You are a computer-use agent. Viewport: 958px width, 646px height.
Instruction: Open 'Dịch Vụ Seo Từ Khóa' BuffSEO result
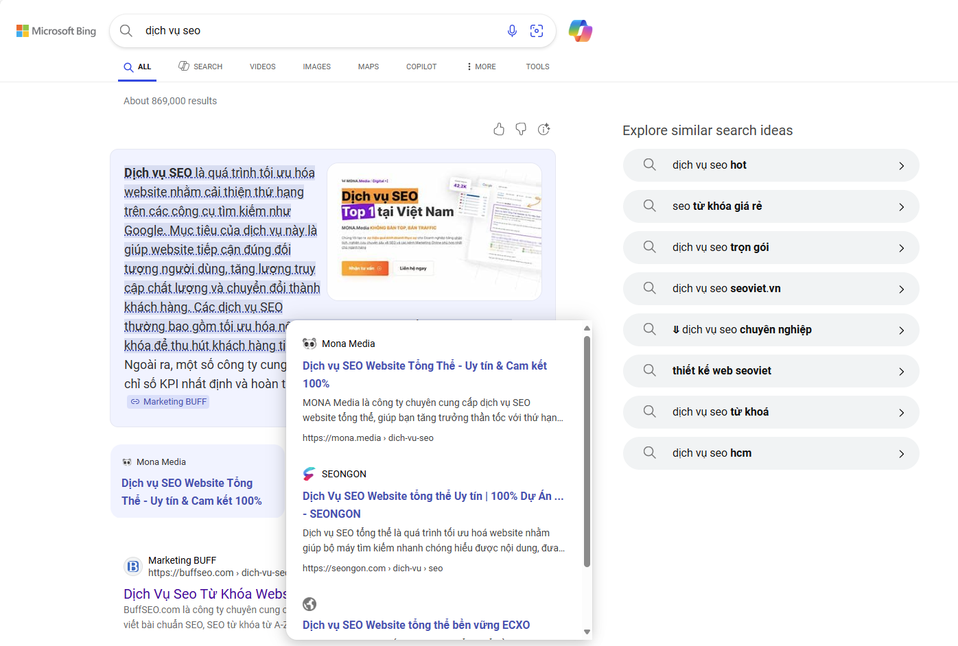coord(205,594)
